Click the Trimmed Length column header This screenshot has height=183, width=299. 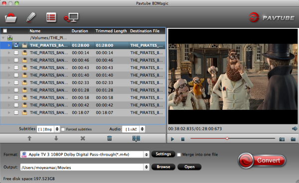tap(111, 31)
